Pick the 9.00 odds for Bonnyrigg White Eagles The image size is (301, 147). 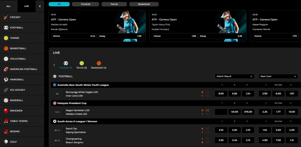pyautogui.click(x=221, y=94)
